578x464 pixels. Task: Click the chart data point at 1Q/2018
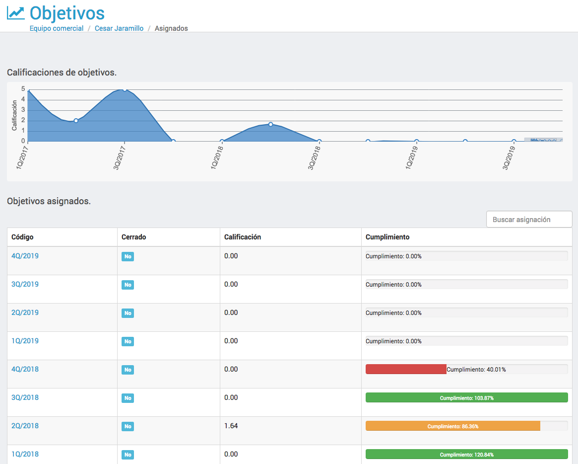[222, 141]
